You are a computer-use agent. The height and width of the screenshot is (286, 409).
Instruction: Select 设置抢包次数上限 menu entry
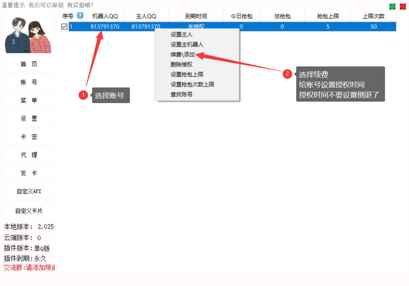pyautogui.click(x=192, y=84)
